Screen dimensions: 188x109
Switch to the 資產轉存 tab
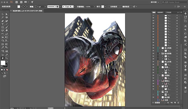click(x=160, y=12)
